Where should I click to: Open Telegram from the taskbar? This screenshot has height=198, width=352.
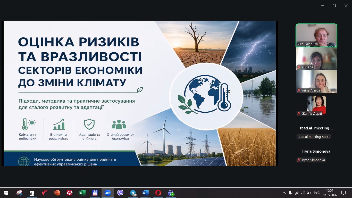[x=133, y=193]
